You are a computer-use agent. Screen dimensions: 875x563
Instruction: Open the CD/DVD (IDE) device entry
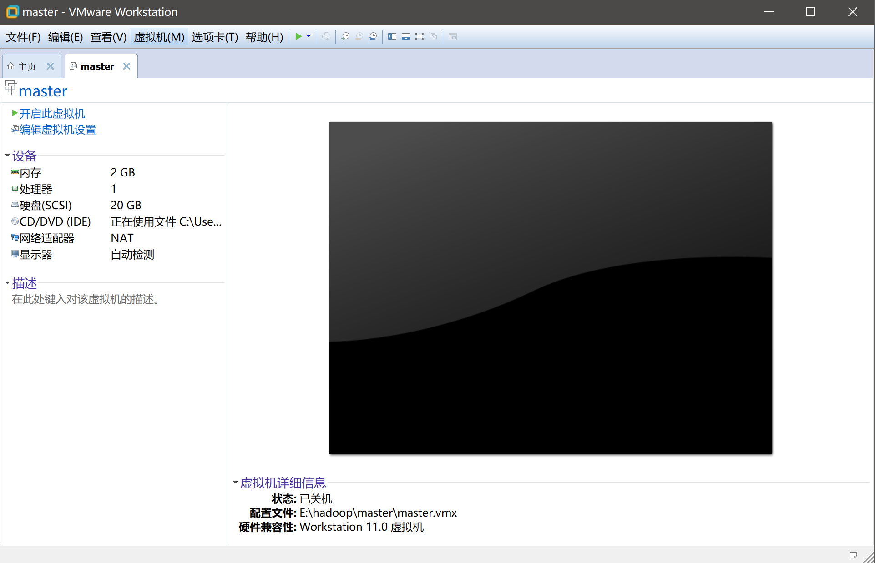pyautogui.click(x=55, y=221)
